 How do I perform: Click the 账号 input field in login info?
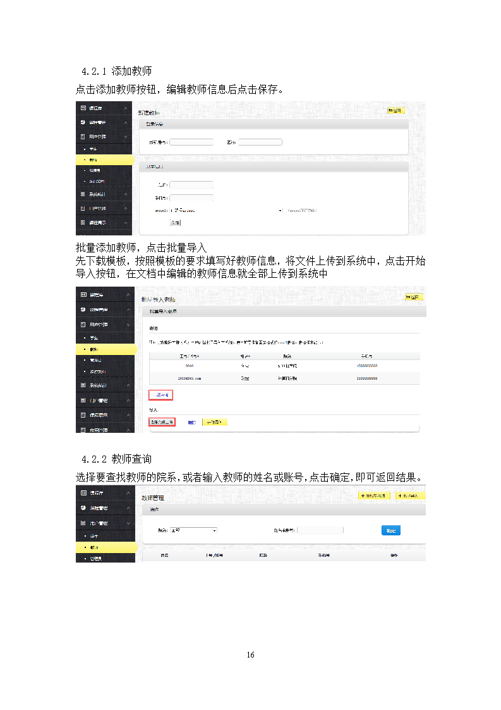click(191, 142)
